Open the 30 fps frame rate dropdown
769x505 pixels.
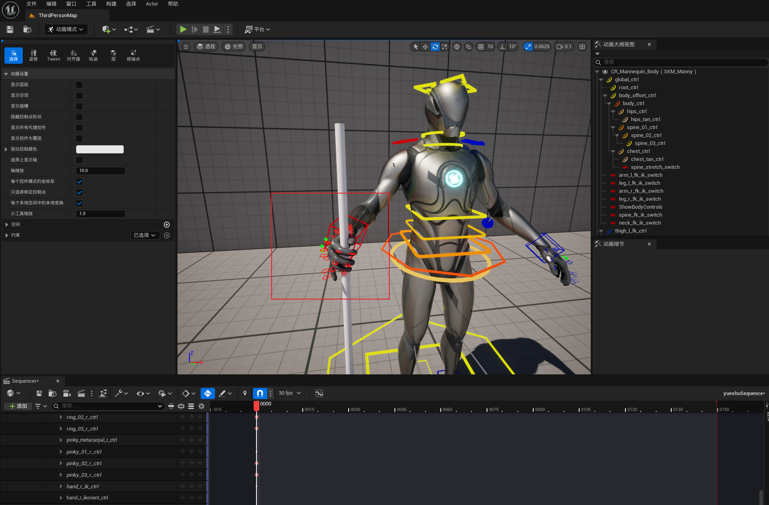coord(290,393)
